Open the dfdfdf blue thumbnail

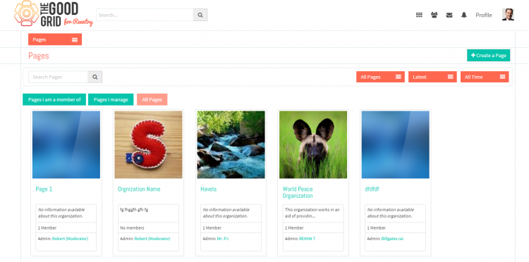pyautogui.click(x=396, y=144)
